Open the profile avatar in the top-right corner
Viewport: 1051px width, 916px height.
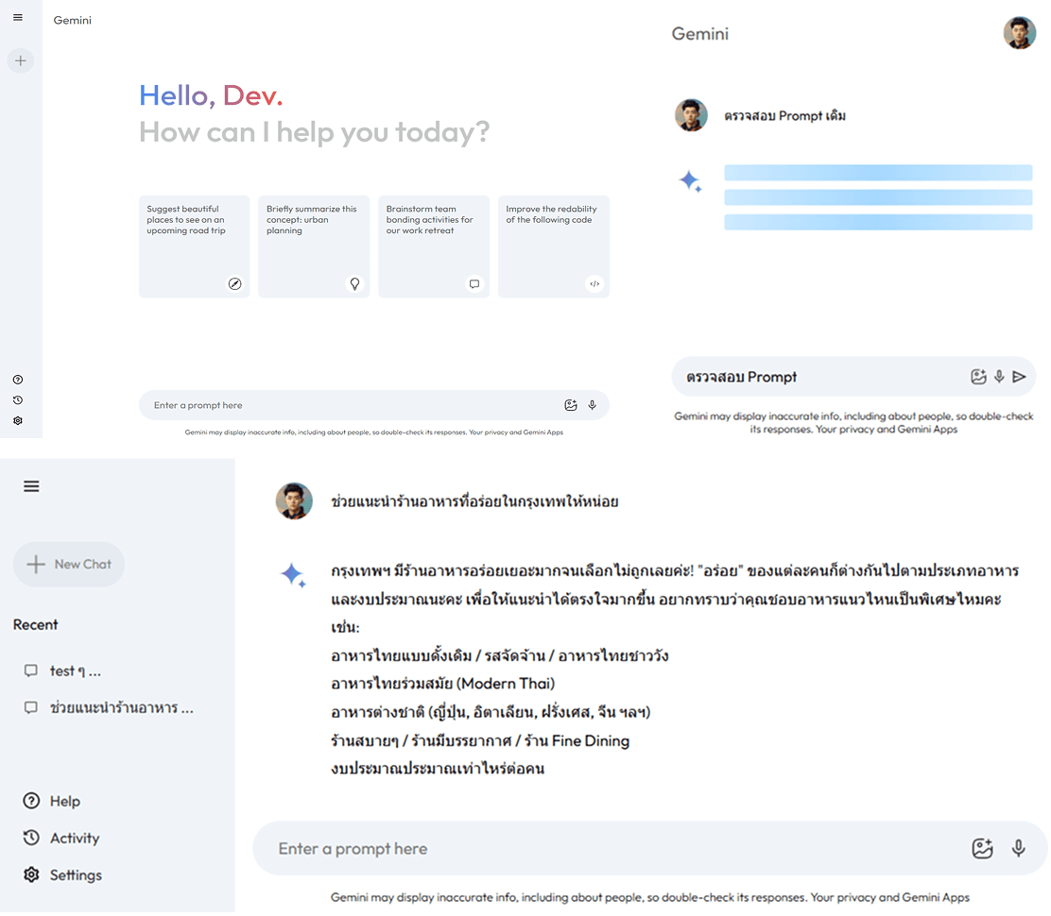pos(1019,33)
